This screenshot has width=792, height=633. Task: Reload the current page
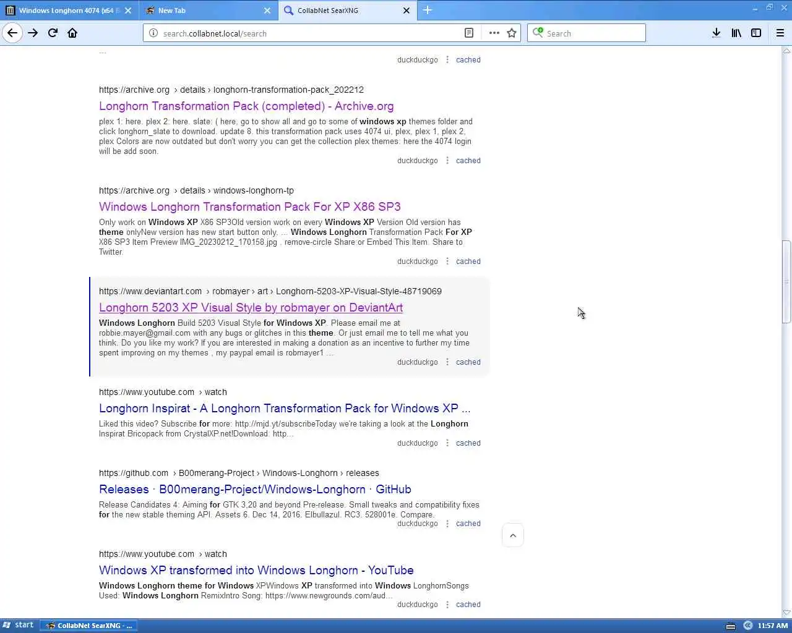[53, 33]
